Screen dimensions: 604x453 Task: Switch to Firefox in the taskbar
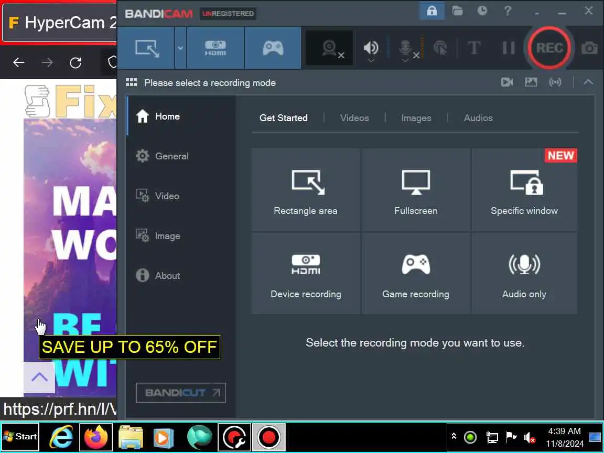(x=96, y=437)
